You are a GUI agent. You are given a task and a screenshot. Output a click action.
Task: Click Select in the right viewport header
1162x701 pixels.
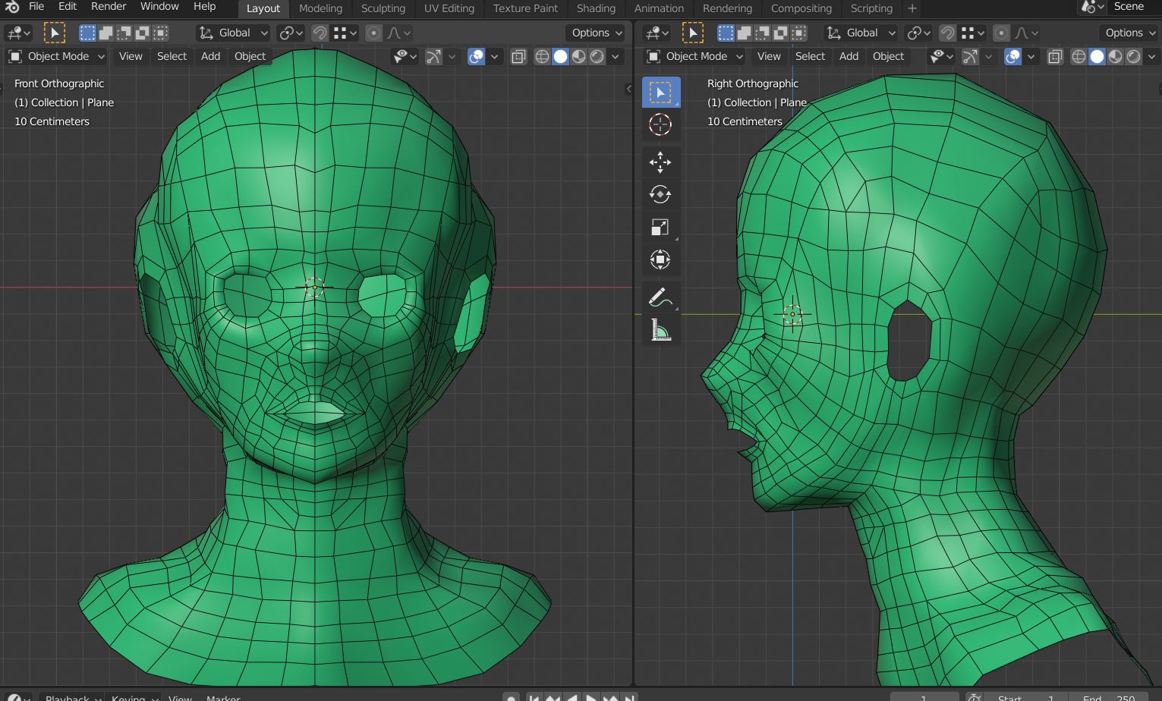810,57
